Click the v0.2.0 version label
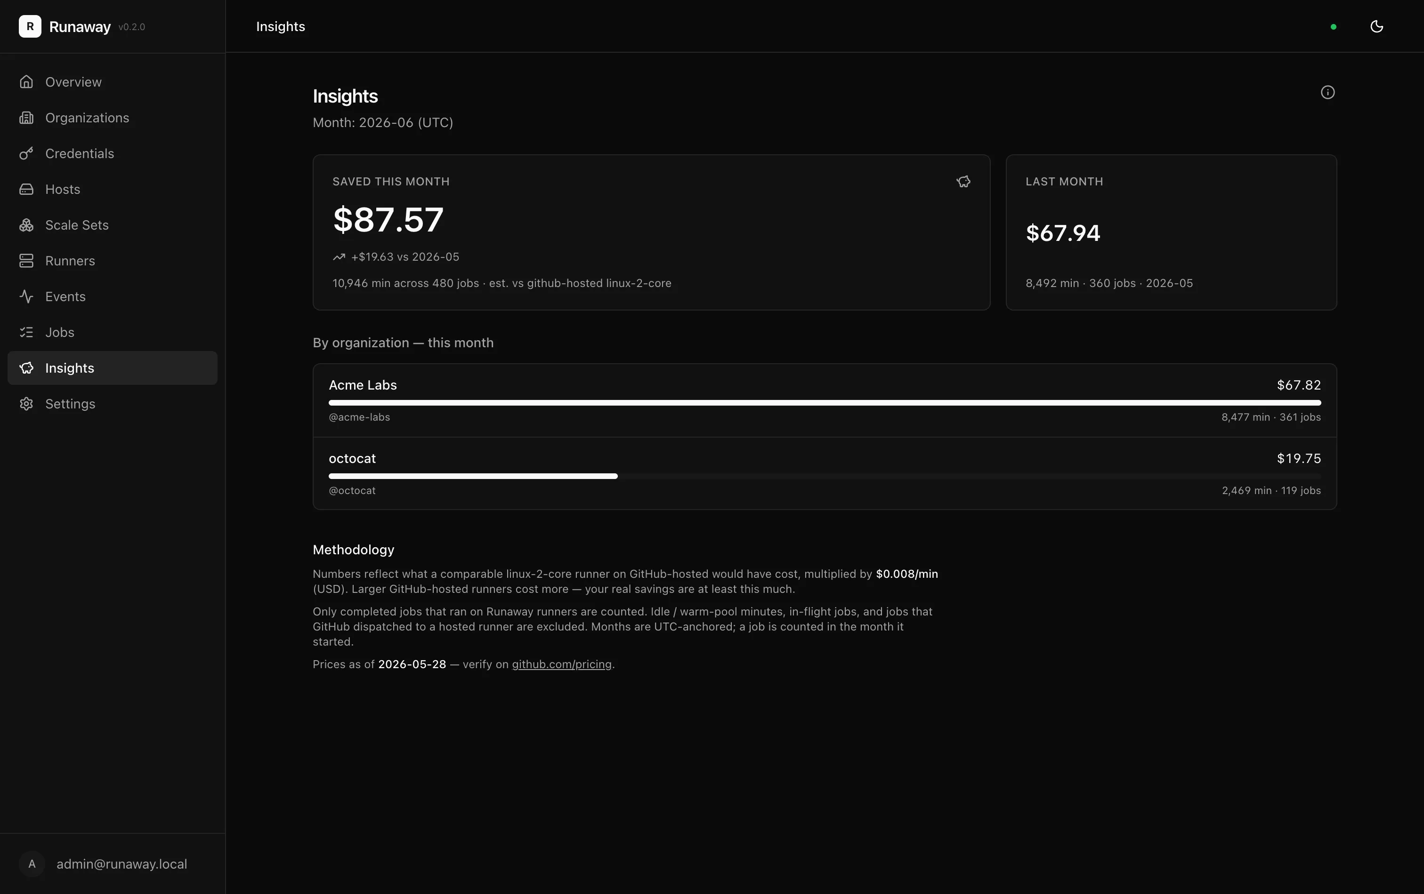Image resolution: width=1424 pixels, height=894 pixels. coord(131,27)
